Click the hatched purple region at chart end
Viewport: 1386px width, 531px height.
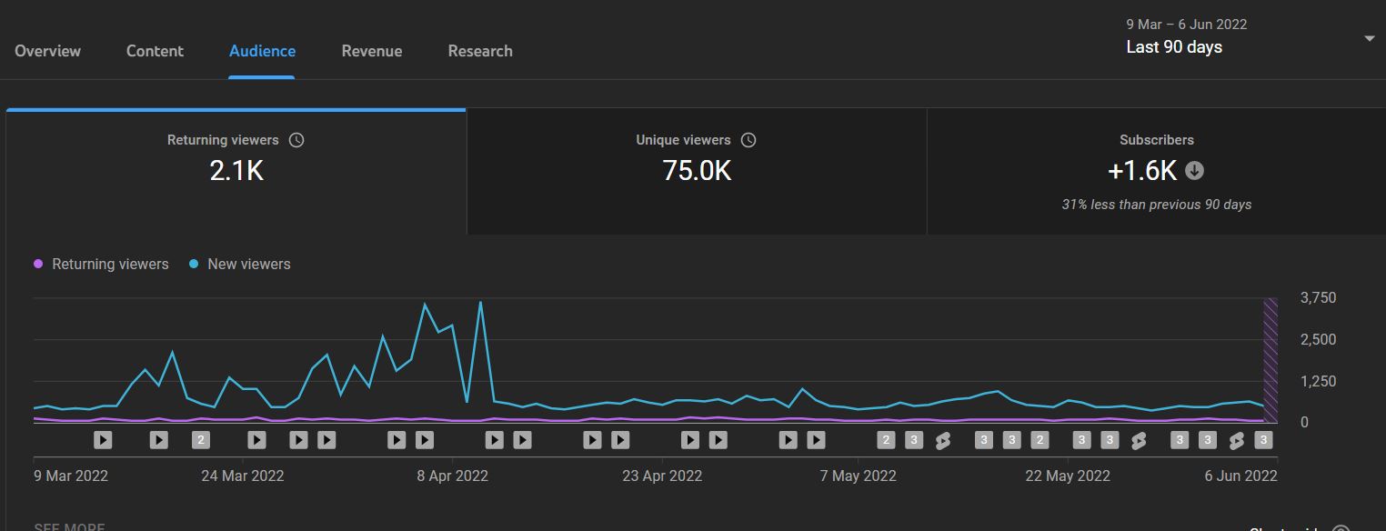pos(1270,360)
